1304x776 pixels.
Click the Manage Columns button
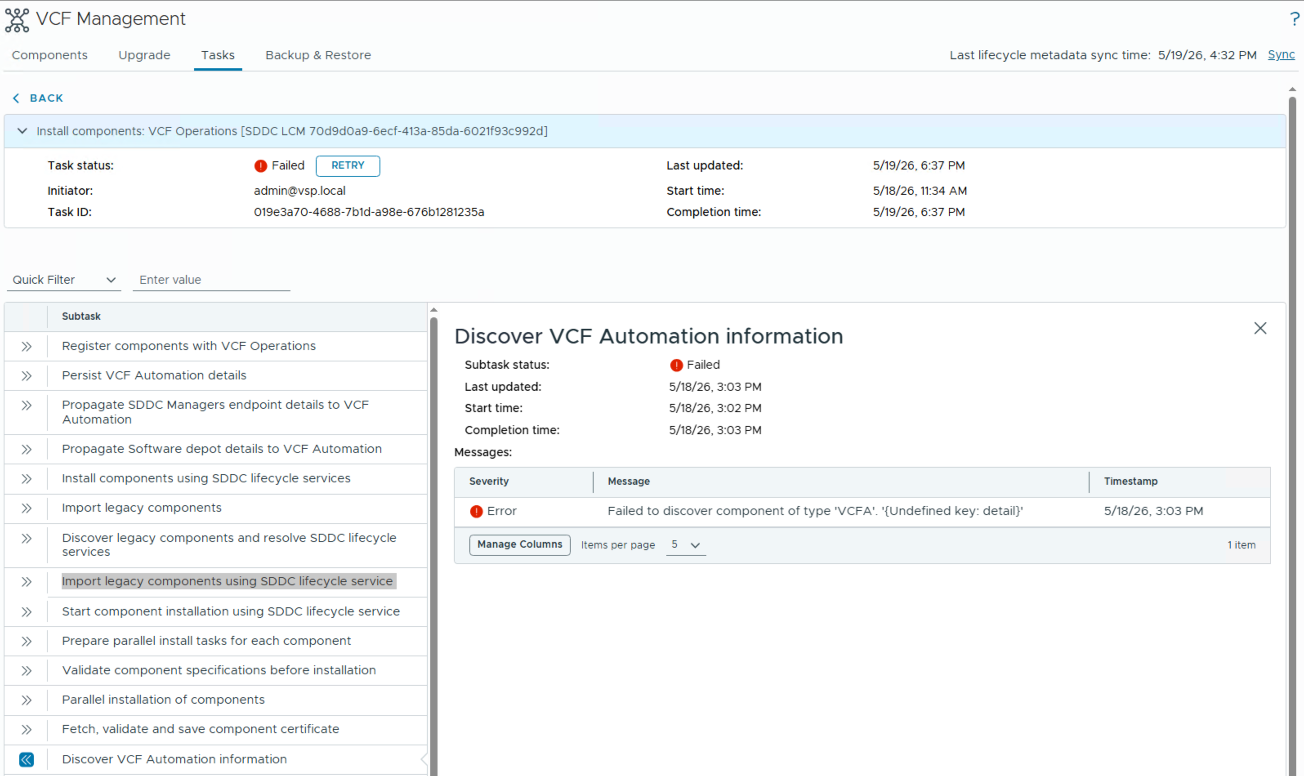coord(519,545)
